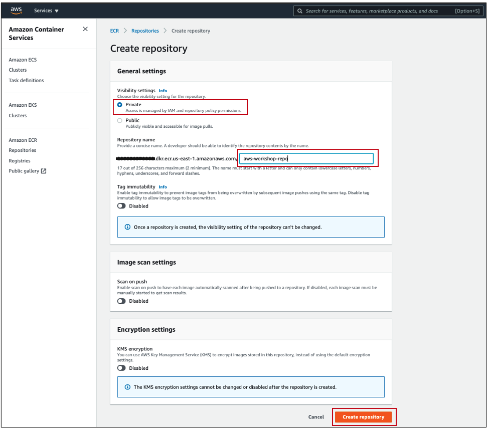
Task: Select the Private visibility radio button
Action: tap(120, 105)
